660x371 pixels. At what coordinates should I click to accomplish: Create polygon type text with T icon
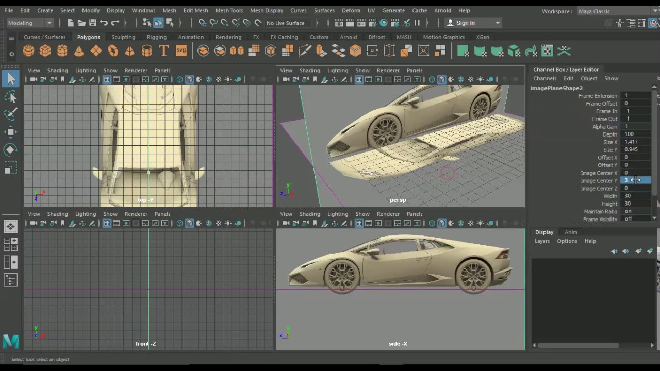pyautogui.click(x=163, y=50)
